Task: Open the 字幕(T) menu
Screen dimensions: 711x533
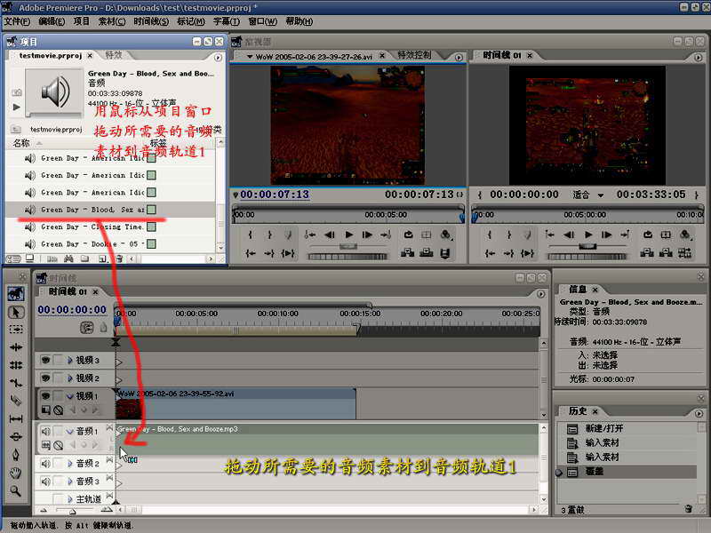Action: coord(227,21)
